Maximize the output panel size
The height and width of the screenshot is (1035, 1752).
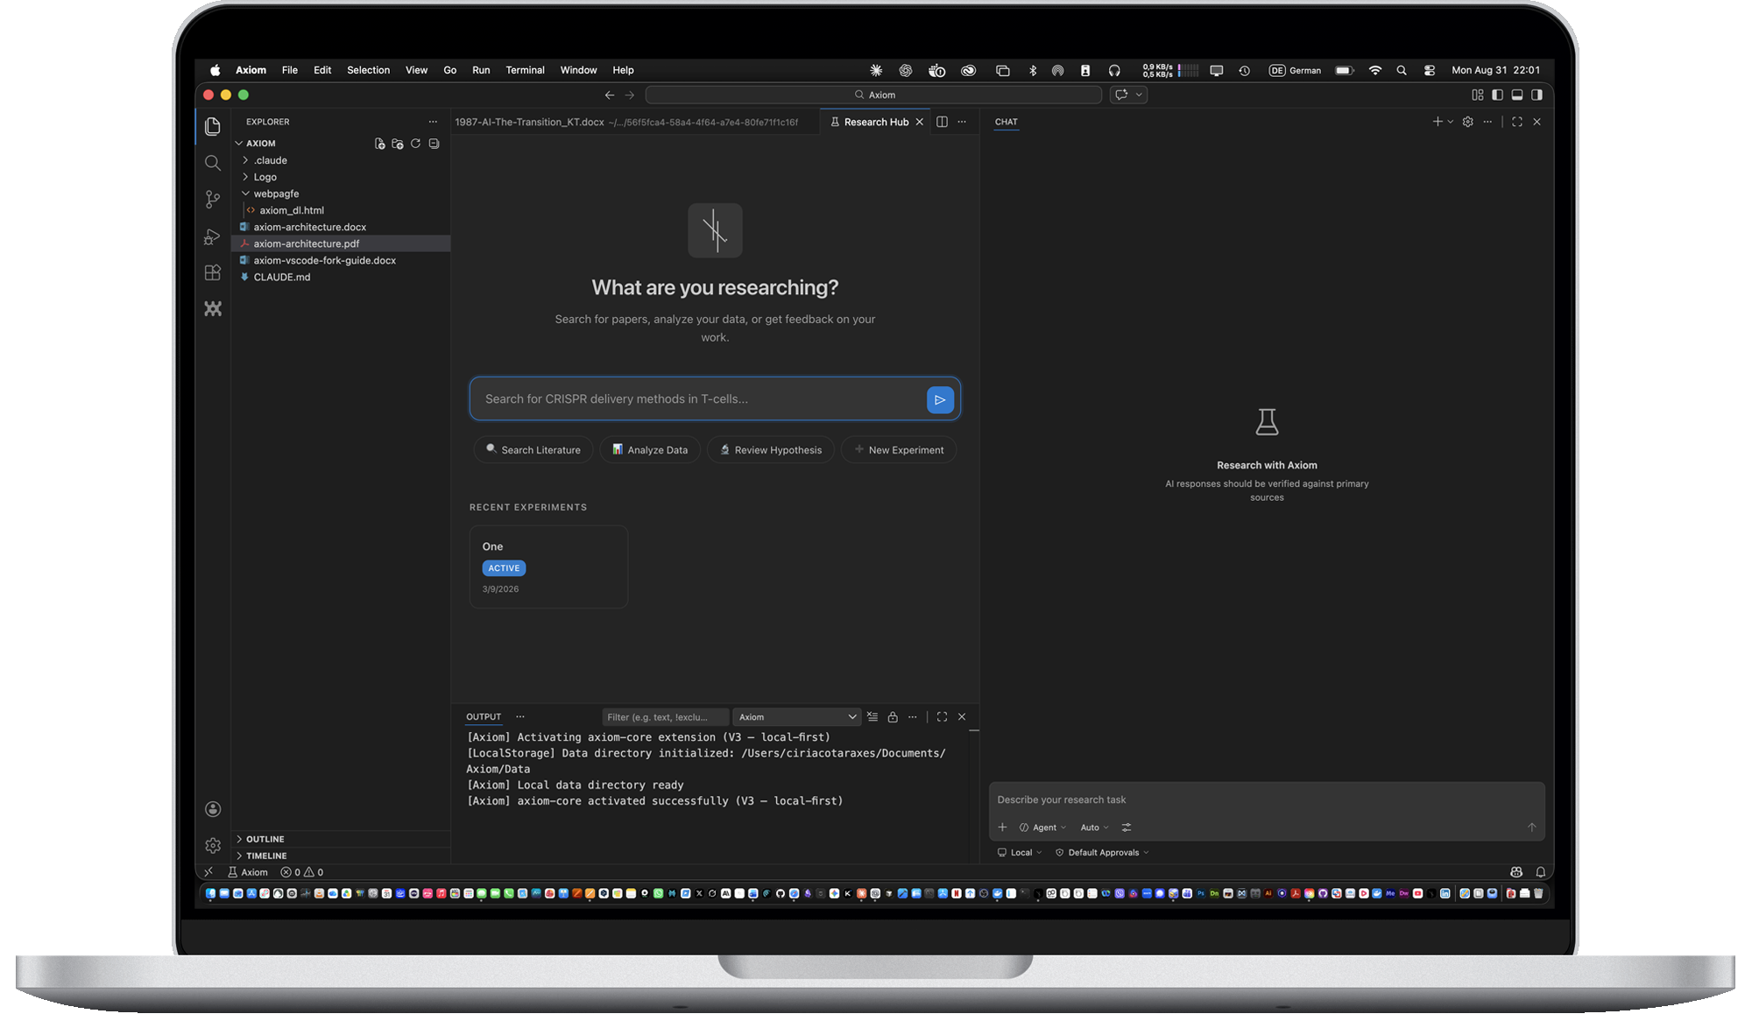[x=942, y=716]
